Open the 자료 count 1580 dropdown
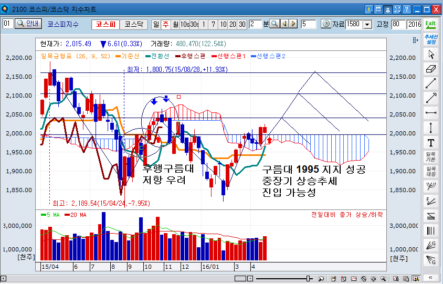The height and width of the screenshot is (284, 443). 367,25
